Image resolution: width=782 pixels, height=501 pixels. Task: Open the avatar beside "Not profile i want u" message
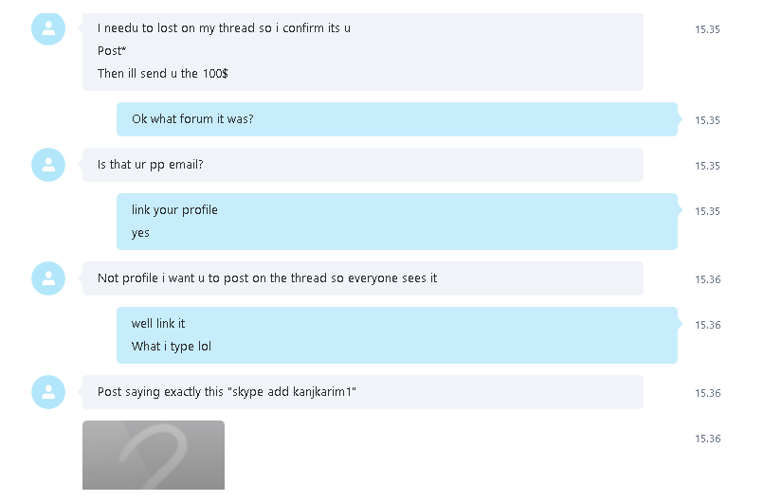click(48, 278)
